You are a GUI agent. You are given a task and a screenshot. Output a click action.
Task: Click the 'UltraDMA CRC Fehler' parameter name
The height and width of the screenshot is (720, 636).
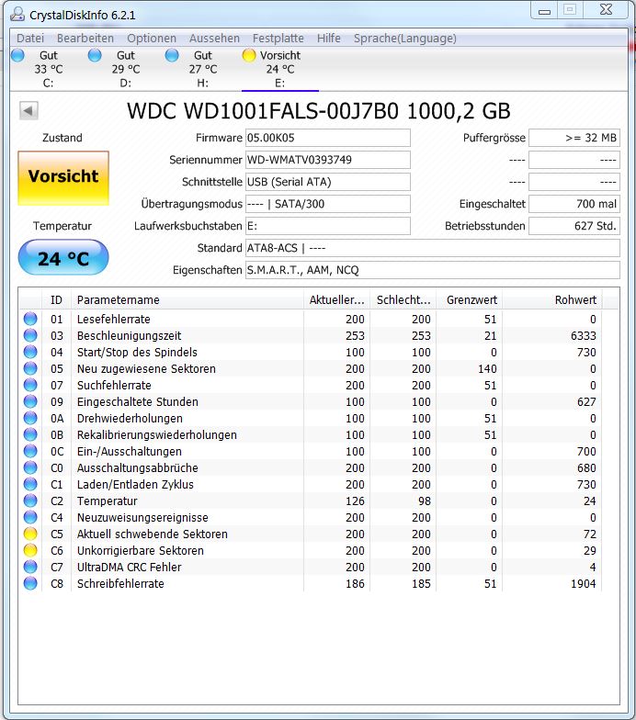click(129, 568)
